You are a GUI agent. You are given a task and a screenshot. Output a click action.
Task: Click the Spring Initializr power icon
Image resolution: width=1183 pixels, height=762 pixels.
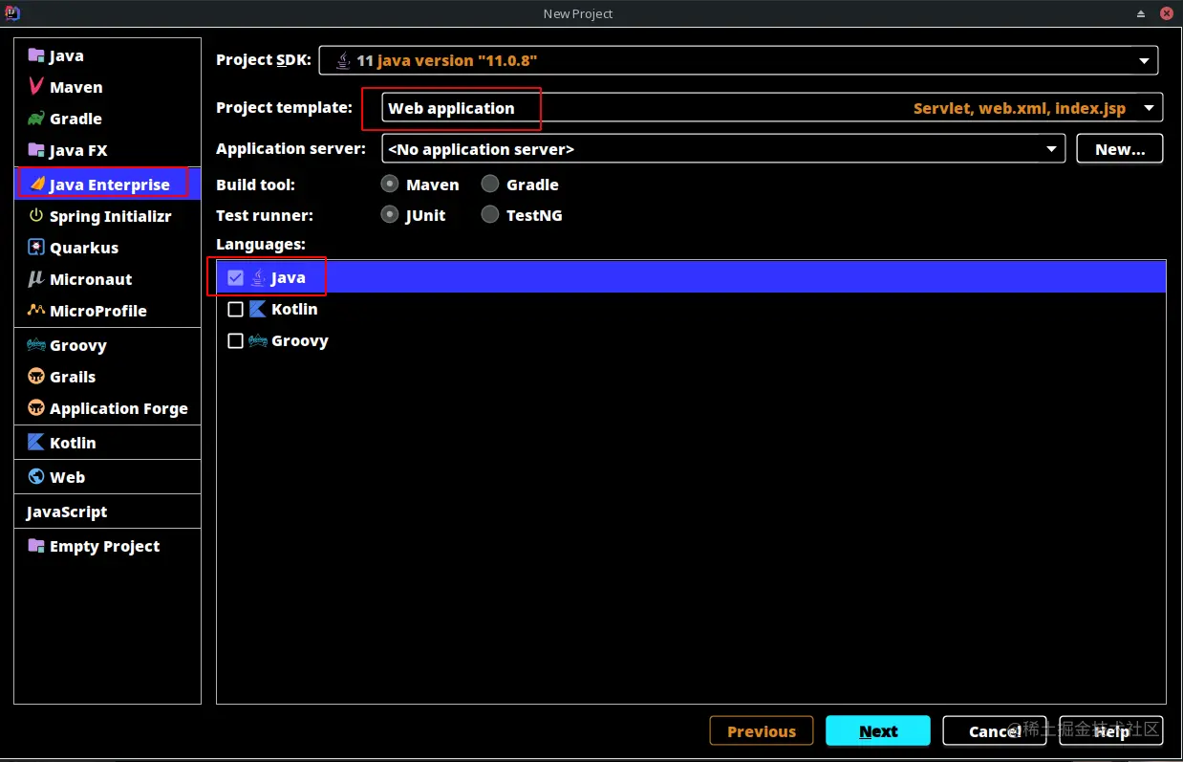(x=36, y=216)
